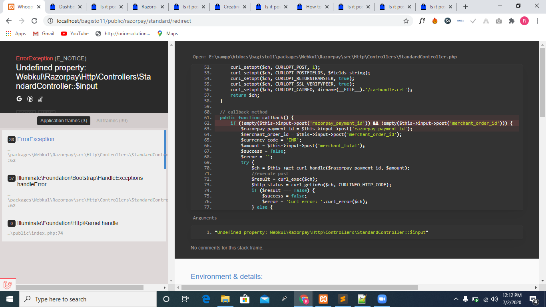The image size is (546, 307).
Task: Open the Hola flame extension icon
Action: point(435,21)
